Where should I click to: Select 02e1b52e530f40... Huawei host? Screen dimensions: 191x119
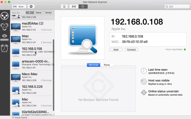[x=32, y=112]
